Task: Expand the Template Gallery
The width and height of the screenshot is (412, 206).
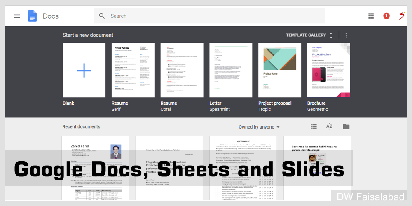Action: [309, 35]
